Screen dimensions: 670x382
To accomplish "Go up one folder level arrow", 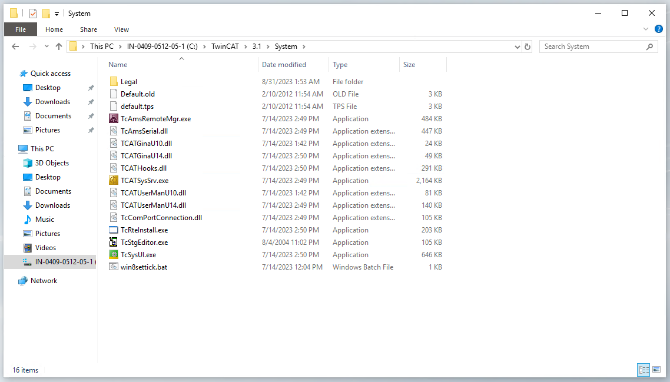I will 58,46.
